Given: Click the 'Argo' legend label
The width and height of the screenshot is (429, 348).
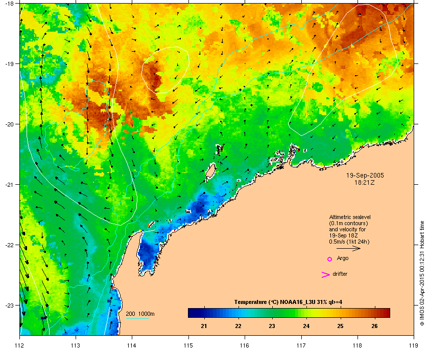Looking at the screenshot, I should tap(343, 258).
